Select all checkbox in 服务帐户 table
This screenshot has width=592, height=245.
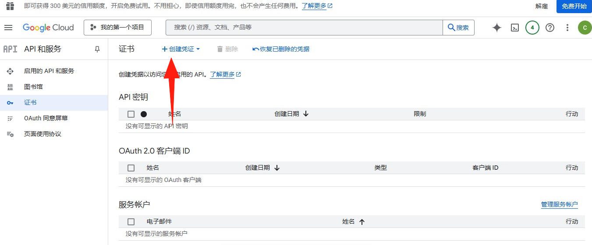(x=131, y=222)
